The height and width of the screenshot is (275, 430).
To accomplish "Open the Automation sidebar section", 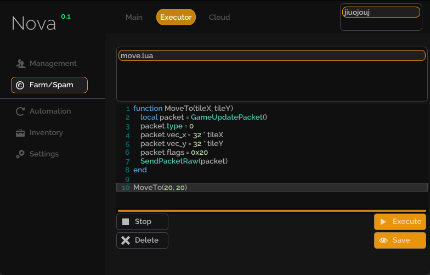I will pos(50,111).
